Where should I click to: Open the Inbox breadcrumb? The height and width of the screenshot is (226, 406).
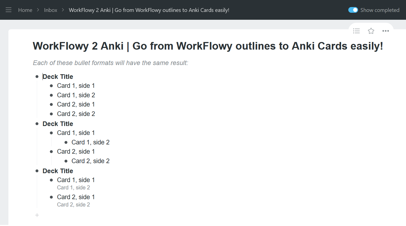(50, 10)
